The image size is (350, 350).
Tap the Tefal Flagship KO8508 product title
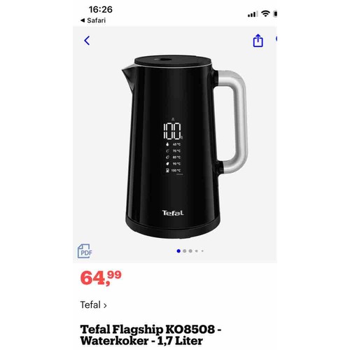point(150,335)
